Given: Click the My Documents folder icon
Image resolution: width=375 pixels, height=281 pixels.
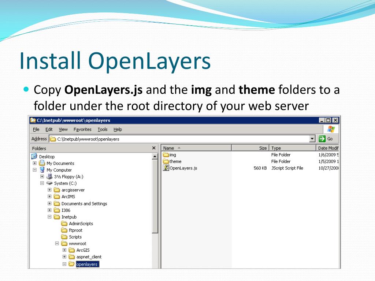Looking at the screenshot, I should pyautogui.click(x=42, y=163).
